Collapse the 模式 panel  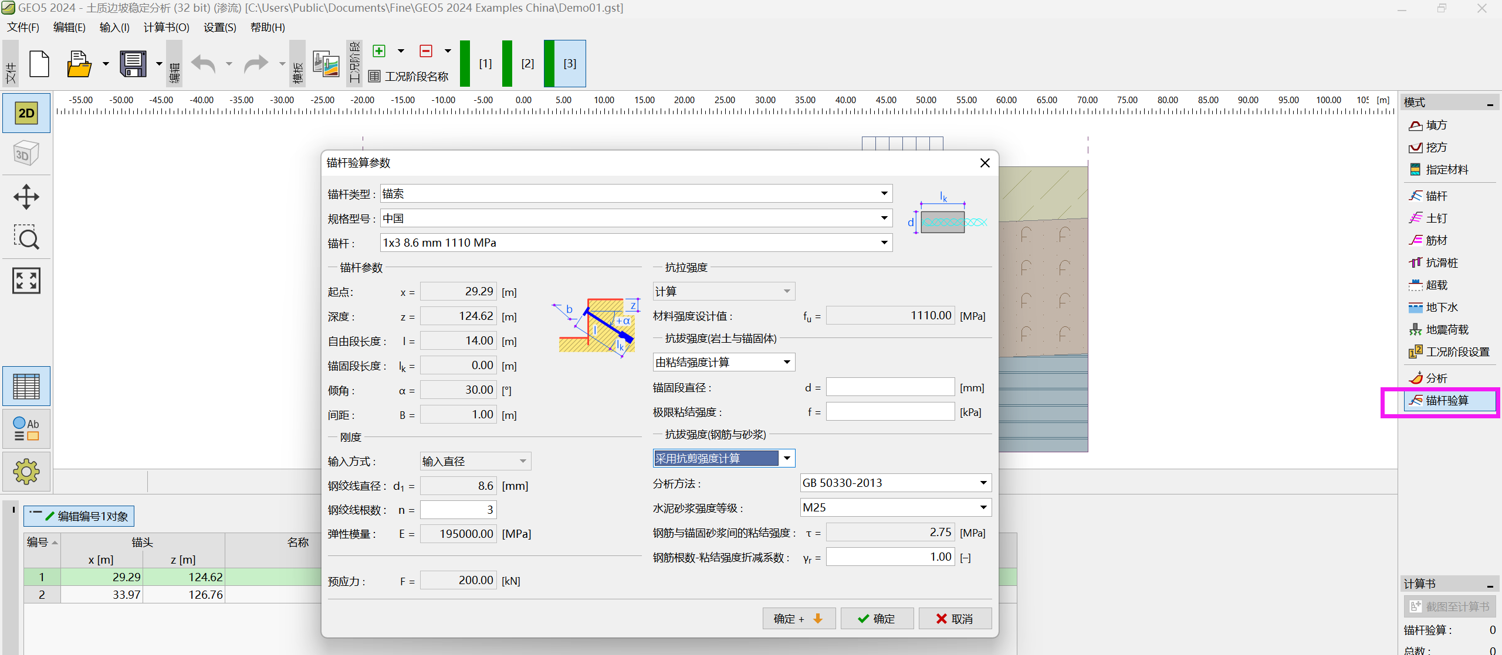[x=1490, y=104]
